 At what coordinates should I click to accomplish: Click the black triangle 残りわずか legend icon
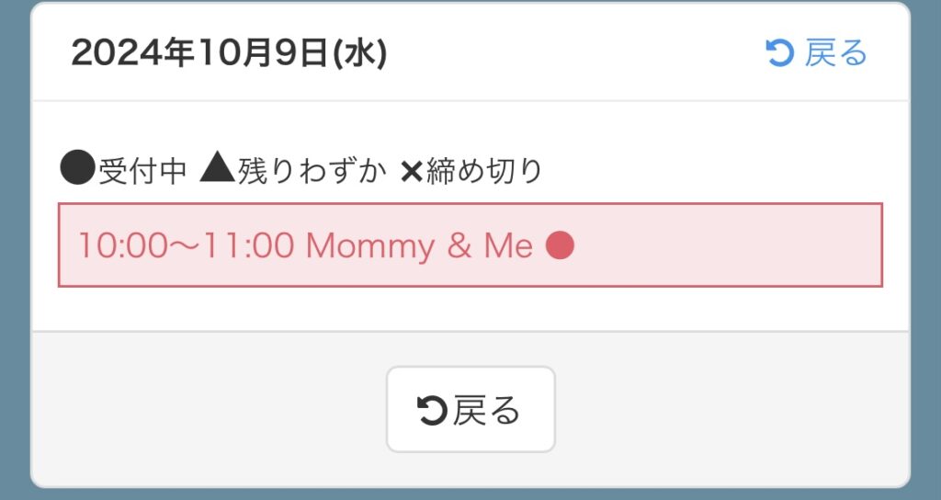point(217,170)
